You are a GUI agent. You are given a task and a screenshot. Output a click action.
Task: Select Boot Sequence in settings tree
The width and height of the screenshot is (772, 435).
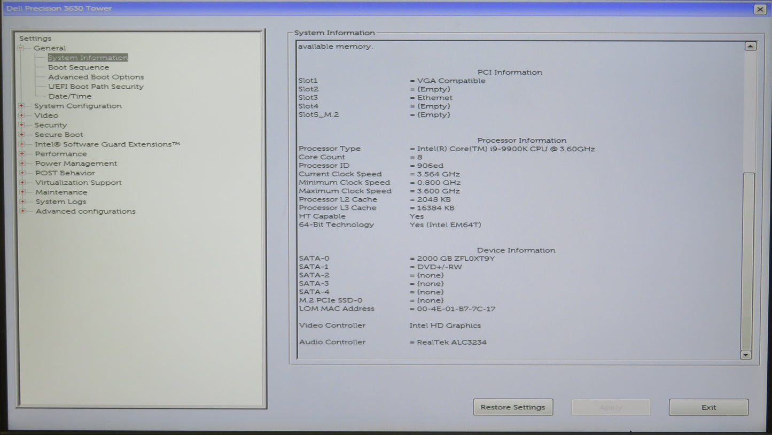(x=79, y=67)
